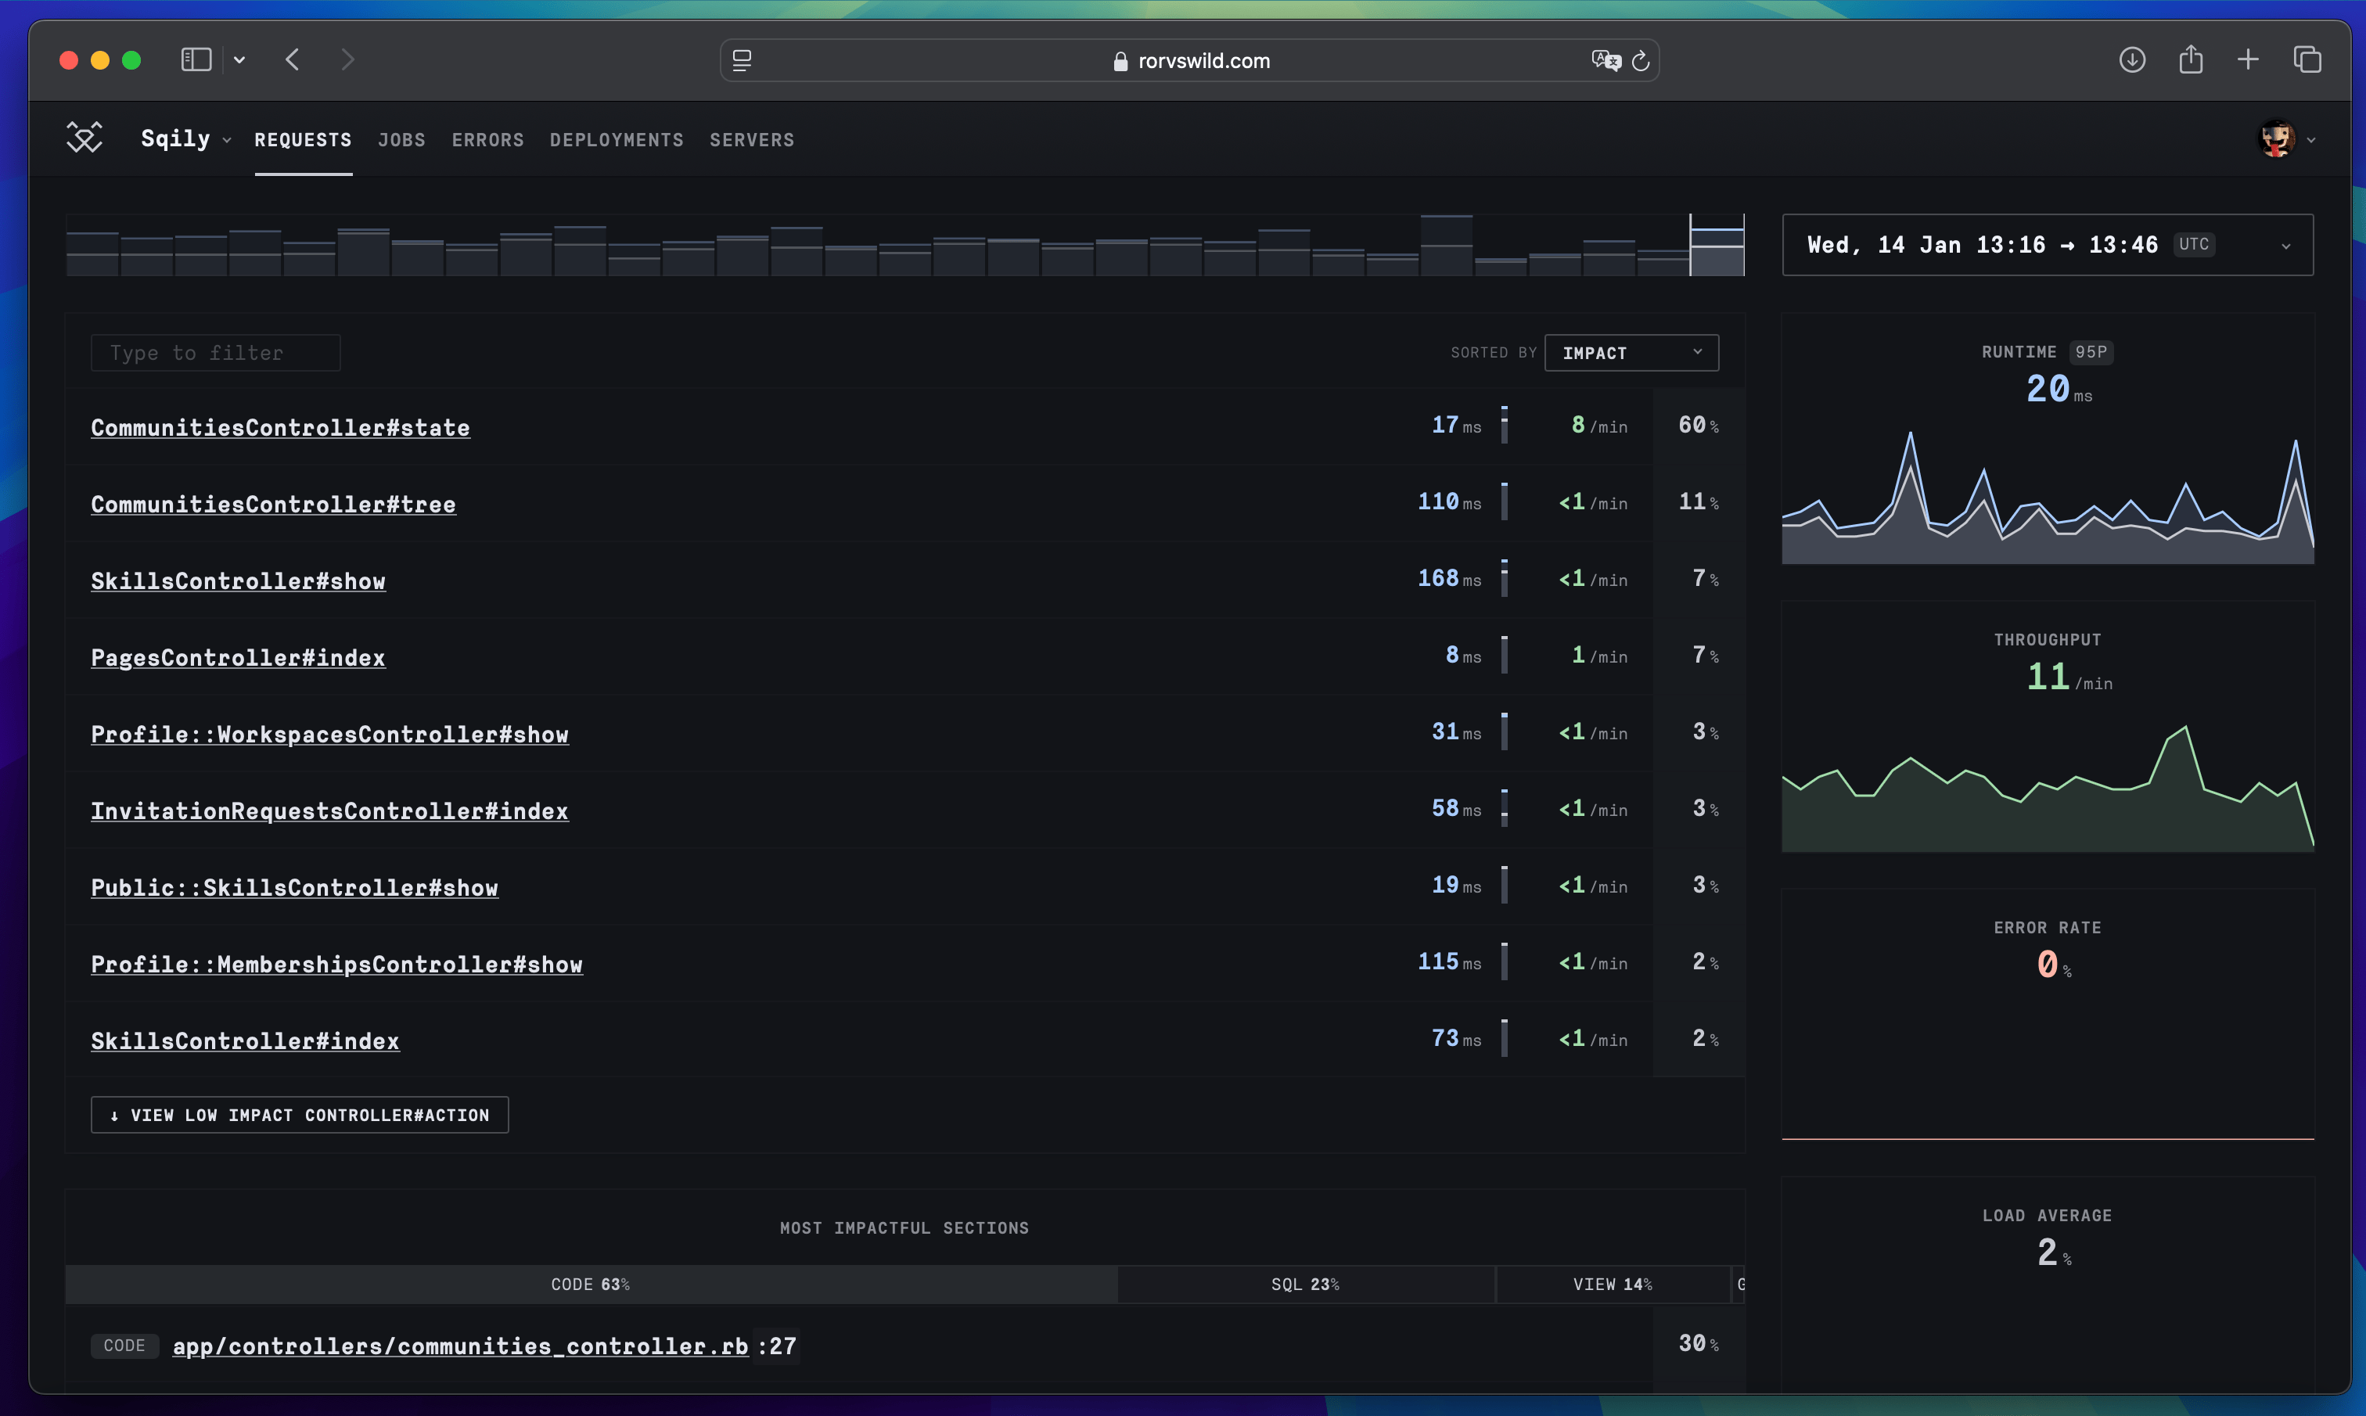Click the Load Average 2% value

pos(2053,1252)
